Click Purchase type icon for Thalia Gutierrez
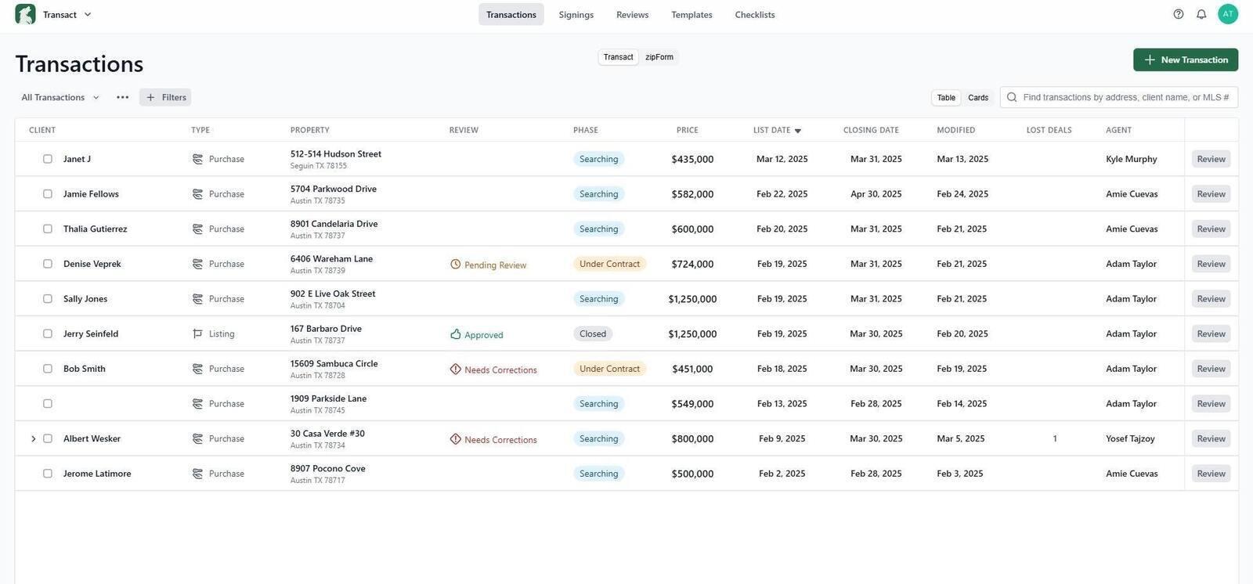The width and height of the screenshot is (1253, 584). pyautogui.click(x=197, y=229)
